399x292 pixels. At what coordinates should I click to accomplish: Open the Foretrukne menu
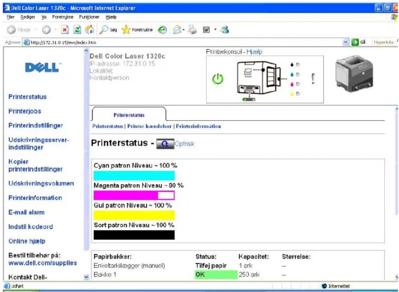point(63,17)
